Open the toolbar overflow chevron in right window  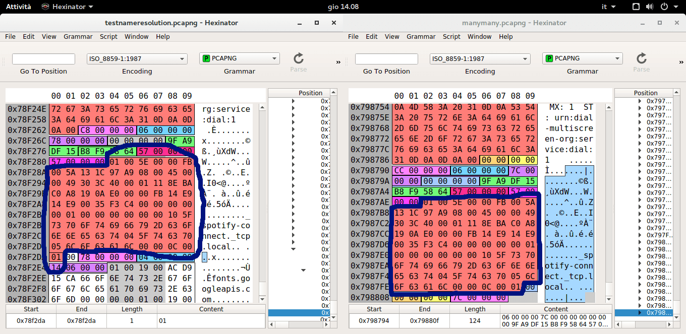coord(681,63)
